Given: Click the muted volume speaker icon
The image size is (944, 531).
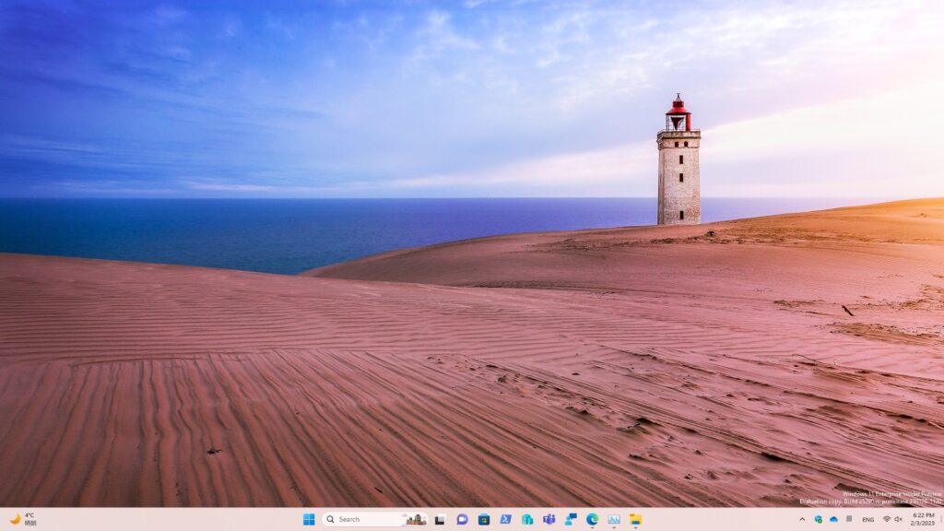Looking at the screenshot, I should 899,519.
